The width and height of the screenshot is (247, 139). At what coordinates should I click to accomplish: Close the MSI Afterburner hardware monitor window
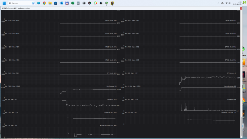[241, 8]
